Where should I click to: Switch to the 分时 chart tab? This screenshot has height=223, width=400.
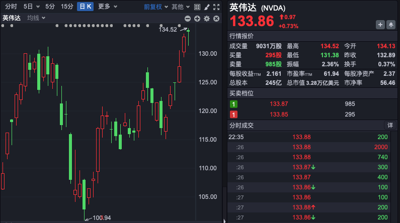click(11, 7)
